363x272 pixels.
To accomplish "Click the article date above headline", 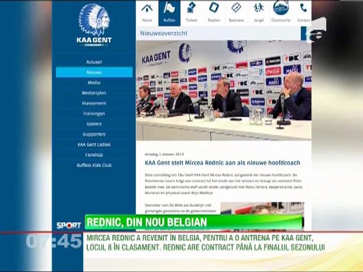I will click(x=164, y=154).
